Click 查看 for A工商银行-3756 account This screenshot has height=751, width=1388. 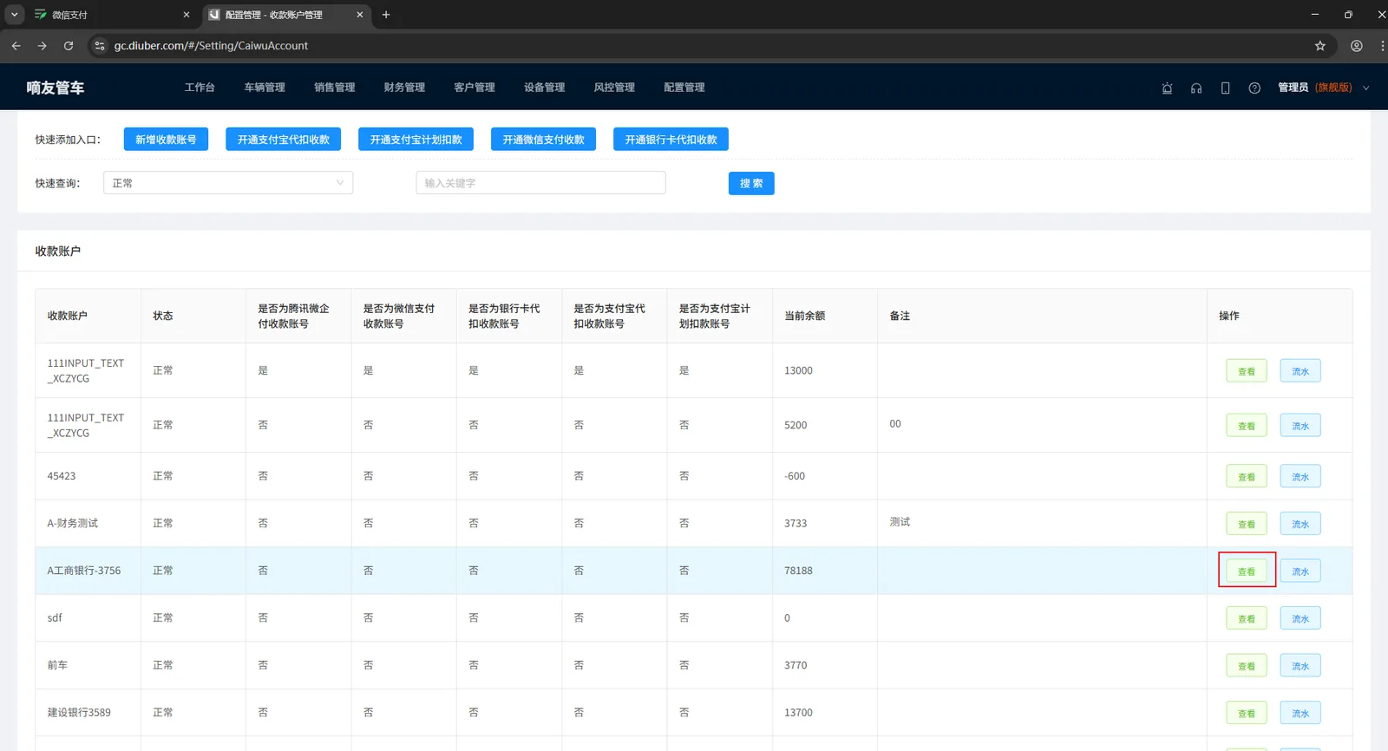point(1247,571)
